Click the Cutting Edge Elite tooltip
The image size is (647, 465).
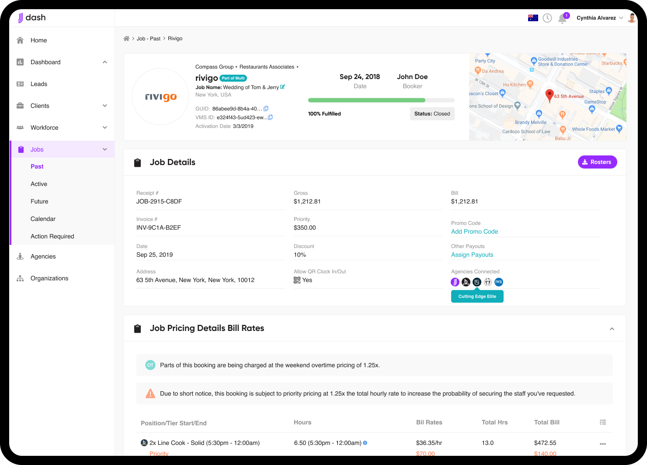pos(477,296)
